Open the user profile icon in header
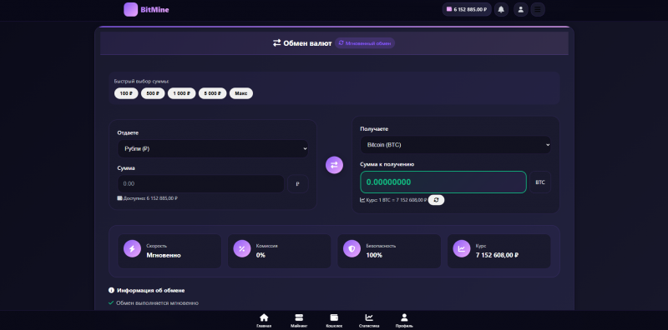This screenshot has height=330, width=668. (x=520, y=9)
